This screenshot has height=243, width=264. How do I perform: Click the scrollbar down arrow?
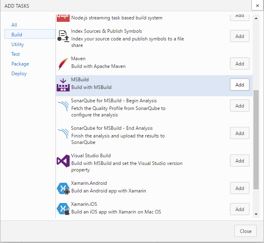tap(256, 214)
